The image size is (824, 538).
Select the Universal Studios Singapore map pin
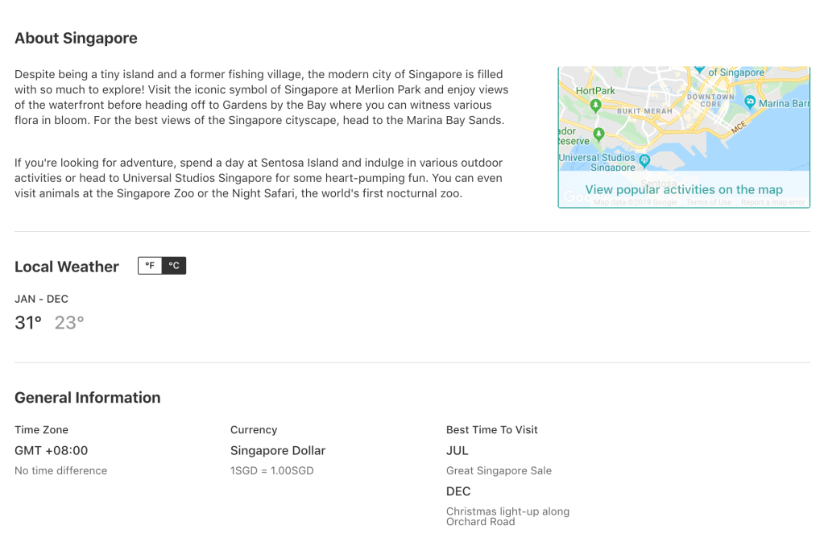pyautogui.click(x=644, y=161)
